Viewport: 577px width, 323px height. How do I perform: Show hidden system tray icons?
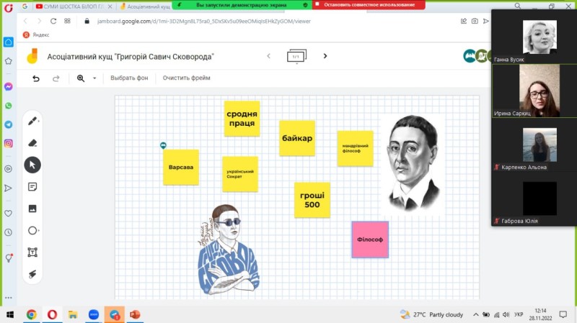[x=475, y=314]
